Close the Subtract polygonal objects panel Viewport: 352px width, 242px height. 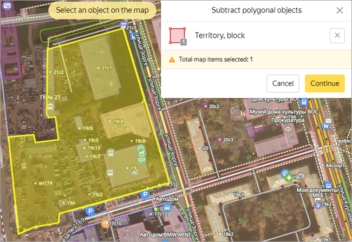tap(340, 10)
